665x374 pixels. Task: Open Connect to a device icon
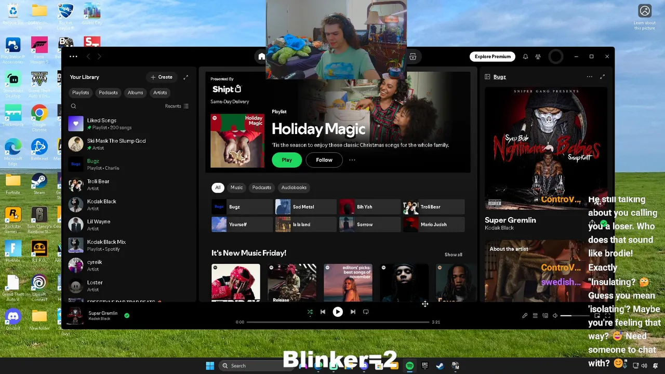click(546, 316)
